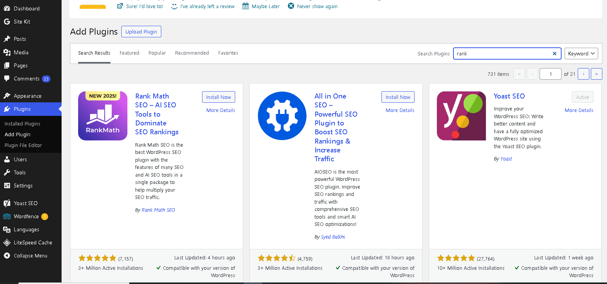Click the Upload Plugin button

coord(141,32)
